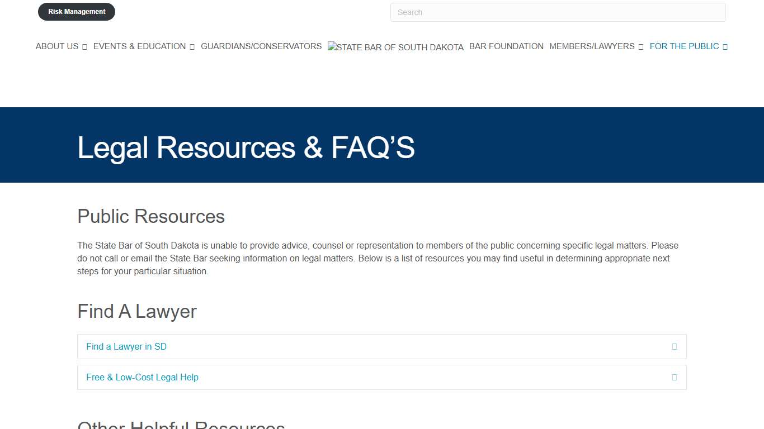Expand the EVENTS & EDUCATION navigation dropdown
The height and width of the screenshot is (429, 764).
[x=139, y=46]
